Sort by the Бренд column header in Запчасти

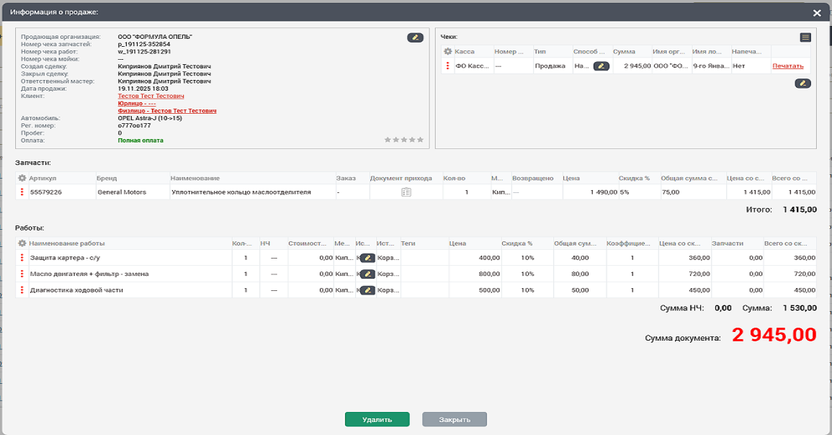107,178
